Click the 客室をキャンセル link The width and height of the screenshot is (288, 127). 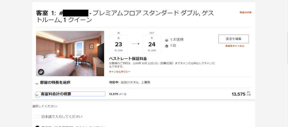pos(235,46)
